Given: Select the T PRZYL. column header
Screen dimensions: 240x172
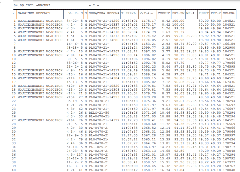Looking at the screenshot, I should (129, 13).
